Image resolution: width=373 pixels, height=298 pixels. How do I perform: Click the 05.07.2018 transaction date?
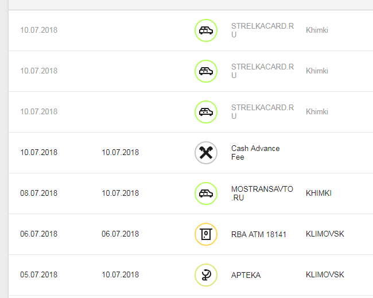coord(38,275)
